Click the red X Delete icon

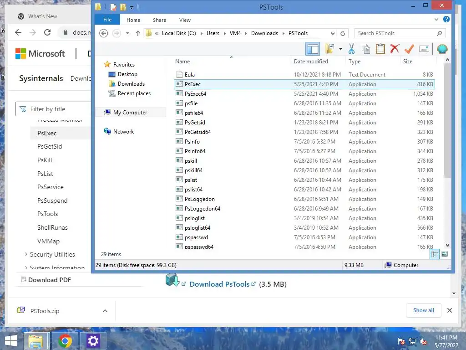pyautogui.click(x=395, y=49)
